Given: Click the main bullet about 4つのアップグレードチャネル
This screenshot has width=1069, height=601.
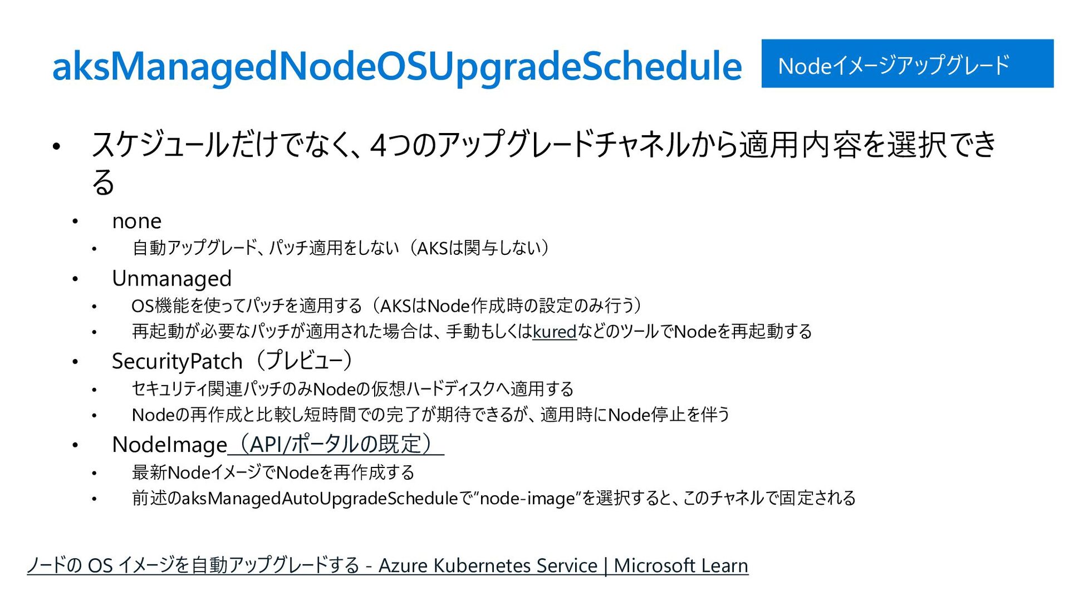Looking at the screenshot, I should pos(543,162).
